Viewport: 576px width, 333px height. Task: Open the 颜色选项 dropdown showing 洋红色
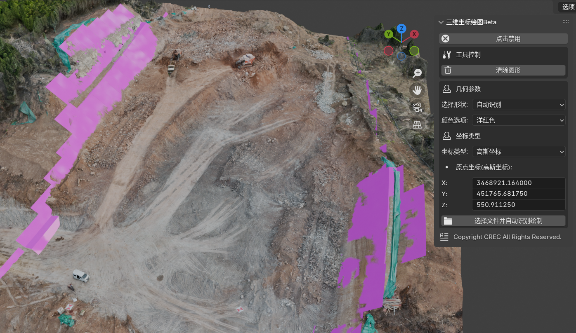518,120
